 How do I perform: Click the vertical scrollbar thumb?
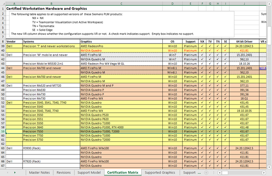269,35
